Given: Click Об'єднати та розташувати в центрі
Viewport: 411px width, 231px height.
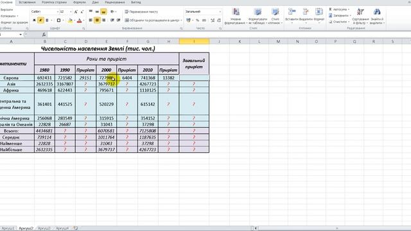Looking at the screenshot, I should coord(152,20).
